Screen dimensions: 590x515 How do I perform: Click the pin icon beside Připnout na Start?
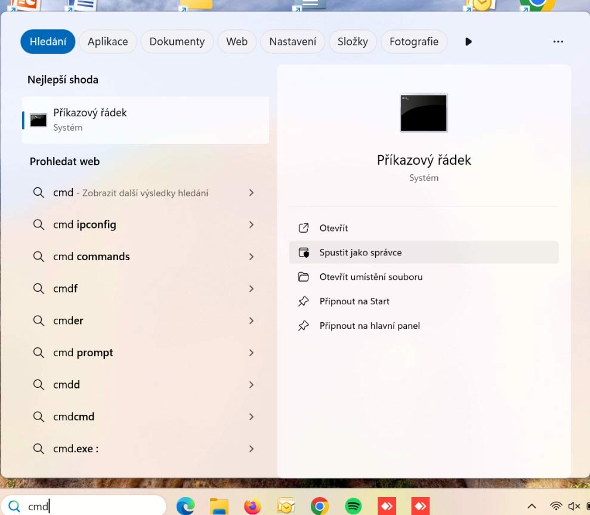(304, 301)
